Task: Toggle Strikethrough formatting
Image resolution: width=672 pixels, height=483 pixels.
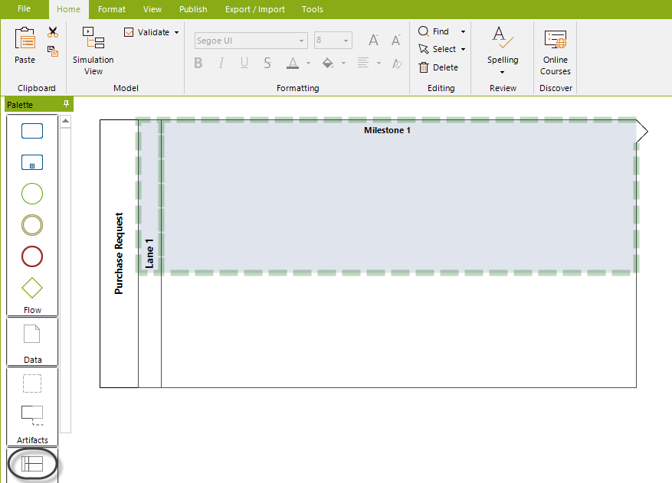Action: [x=267, y=64]
